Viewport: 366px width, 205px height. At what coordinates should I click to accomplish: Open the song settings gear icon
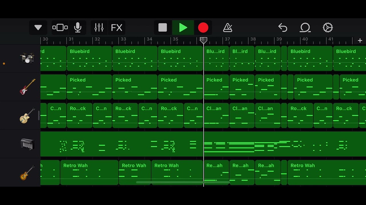(x=328, y=28)
